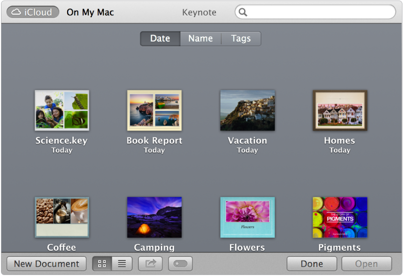Select the Science.key presentation thumbnail
The width and height of the screenshot is (404, 276).
click(62, 110)
